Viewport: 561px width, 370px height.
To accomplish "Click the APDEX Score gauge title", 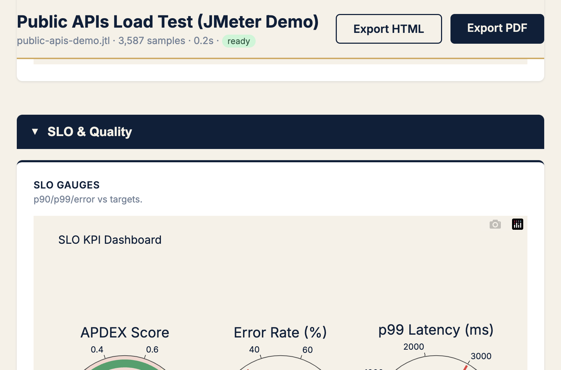I will point(125,332).
